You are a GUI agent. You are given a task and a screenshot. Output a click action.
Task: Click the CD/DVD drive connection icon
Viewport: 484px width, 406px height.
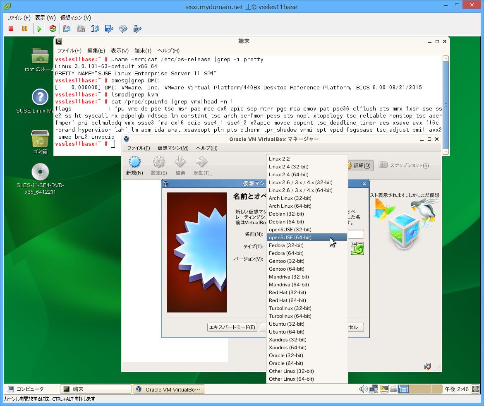click(x=123, y=29)
